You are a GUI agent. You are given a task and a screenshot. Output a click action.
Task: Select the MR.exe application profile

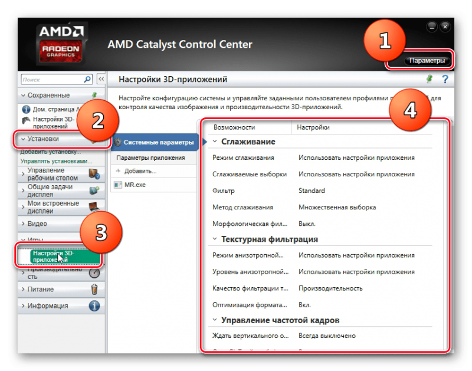(134, 185)
